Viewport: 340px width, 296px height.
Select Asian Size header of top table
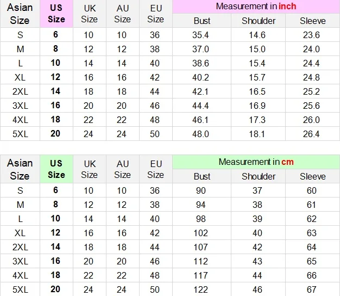pyautogui.click(x=20, y=14)
